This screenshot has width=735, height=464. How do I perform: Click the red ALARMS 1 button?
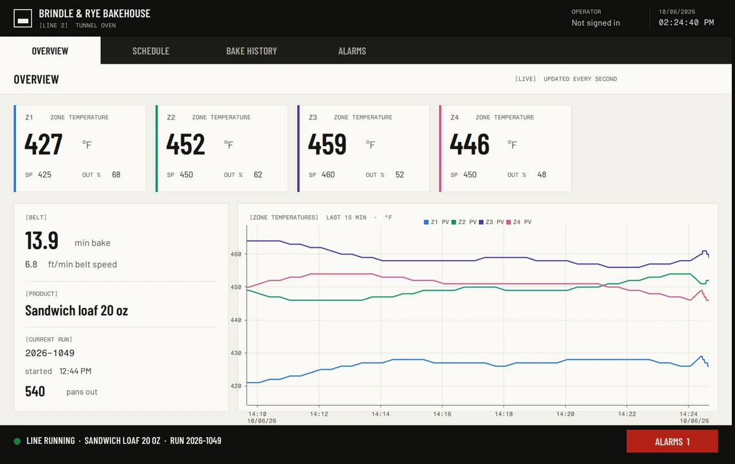coord(672,441)
